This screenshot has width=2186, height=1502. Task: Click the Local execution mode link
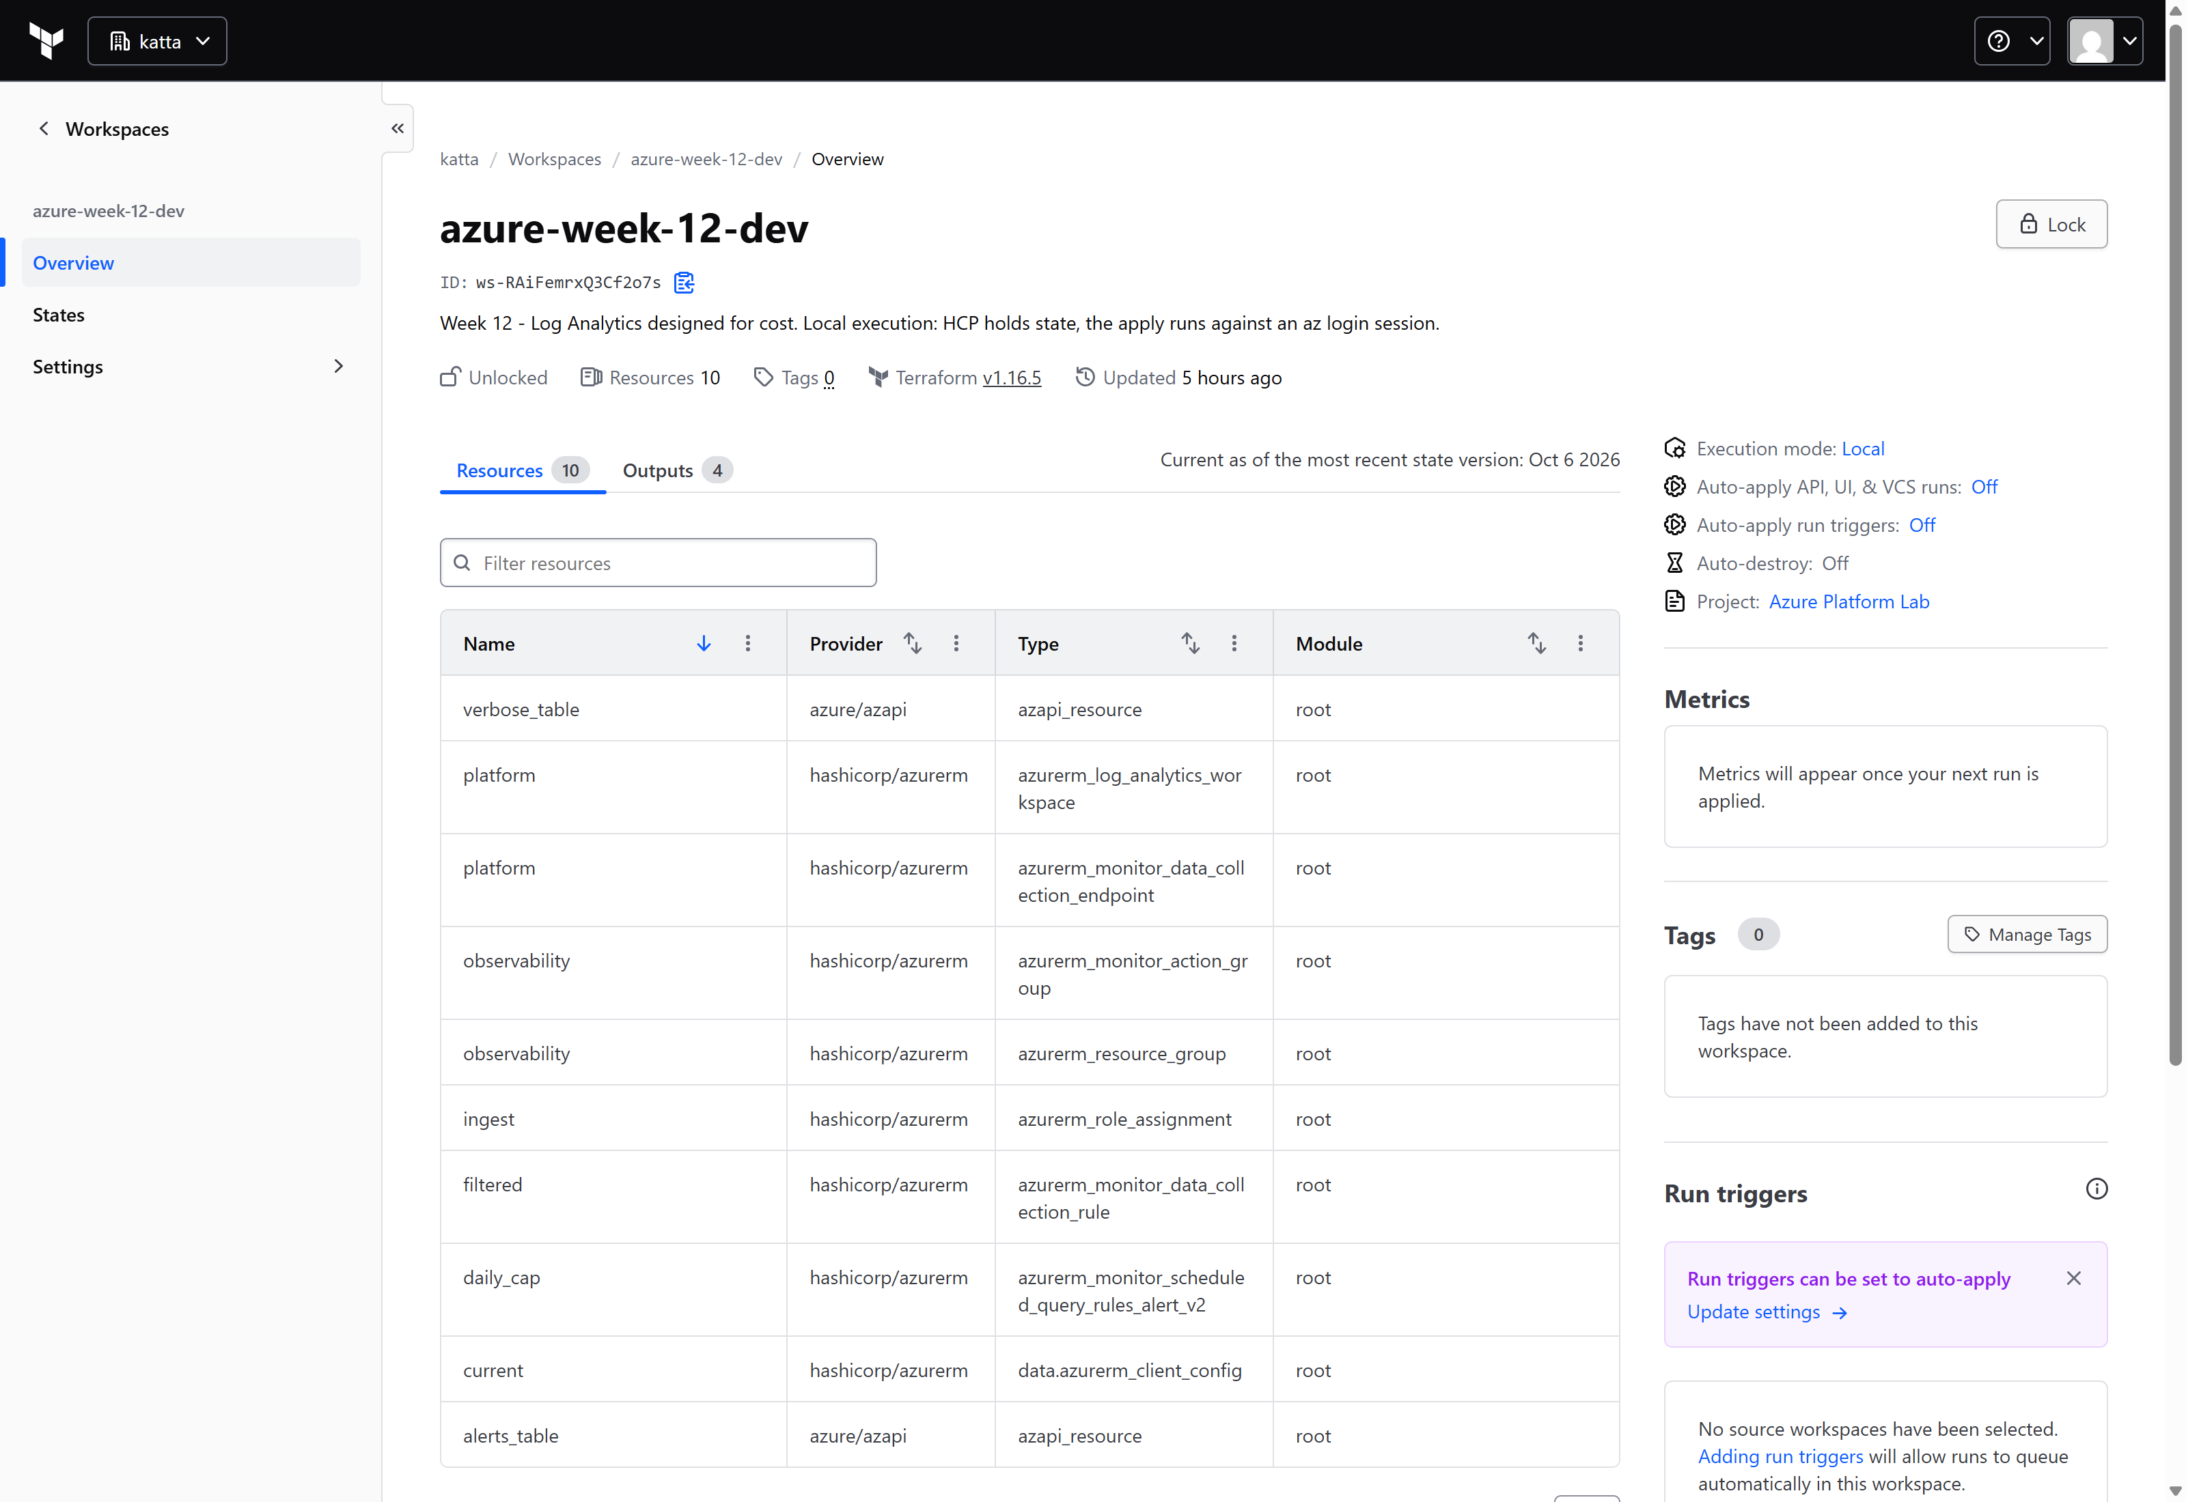point(1862,449)
